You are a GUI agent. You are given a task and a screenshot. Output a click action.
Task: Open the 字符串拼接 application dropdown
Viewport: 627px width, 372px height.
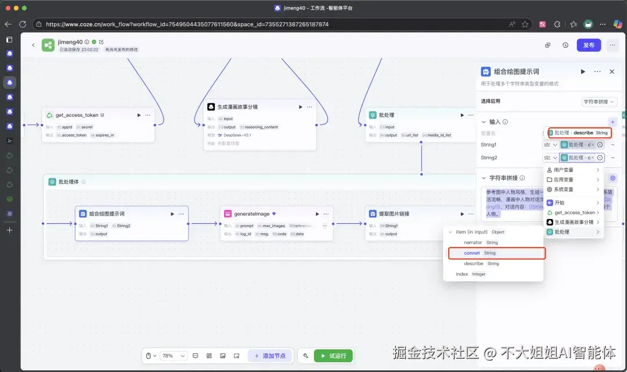(x=599, y=102)
